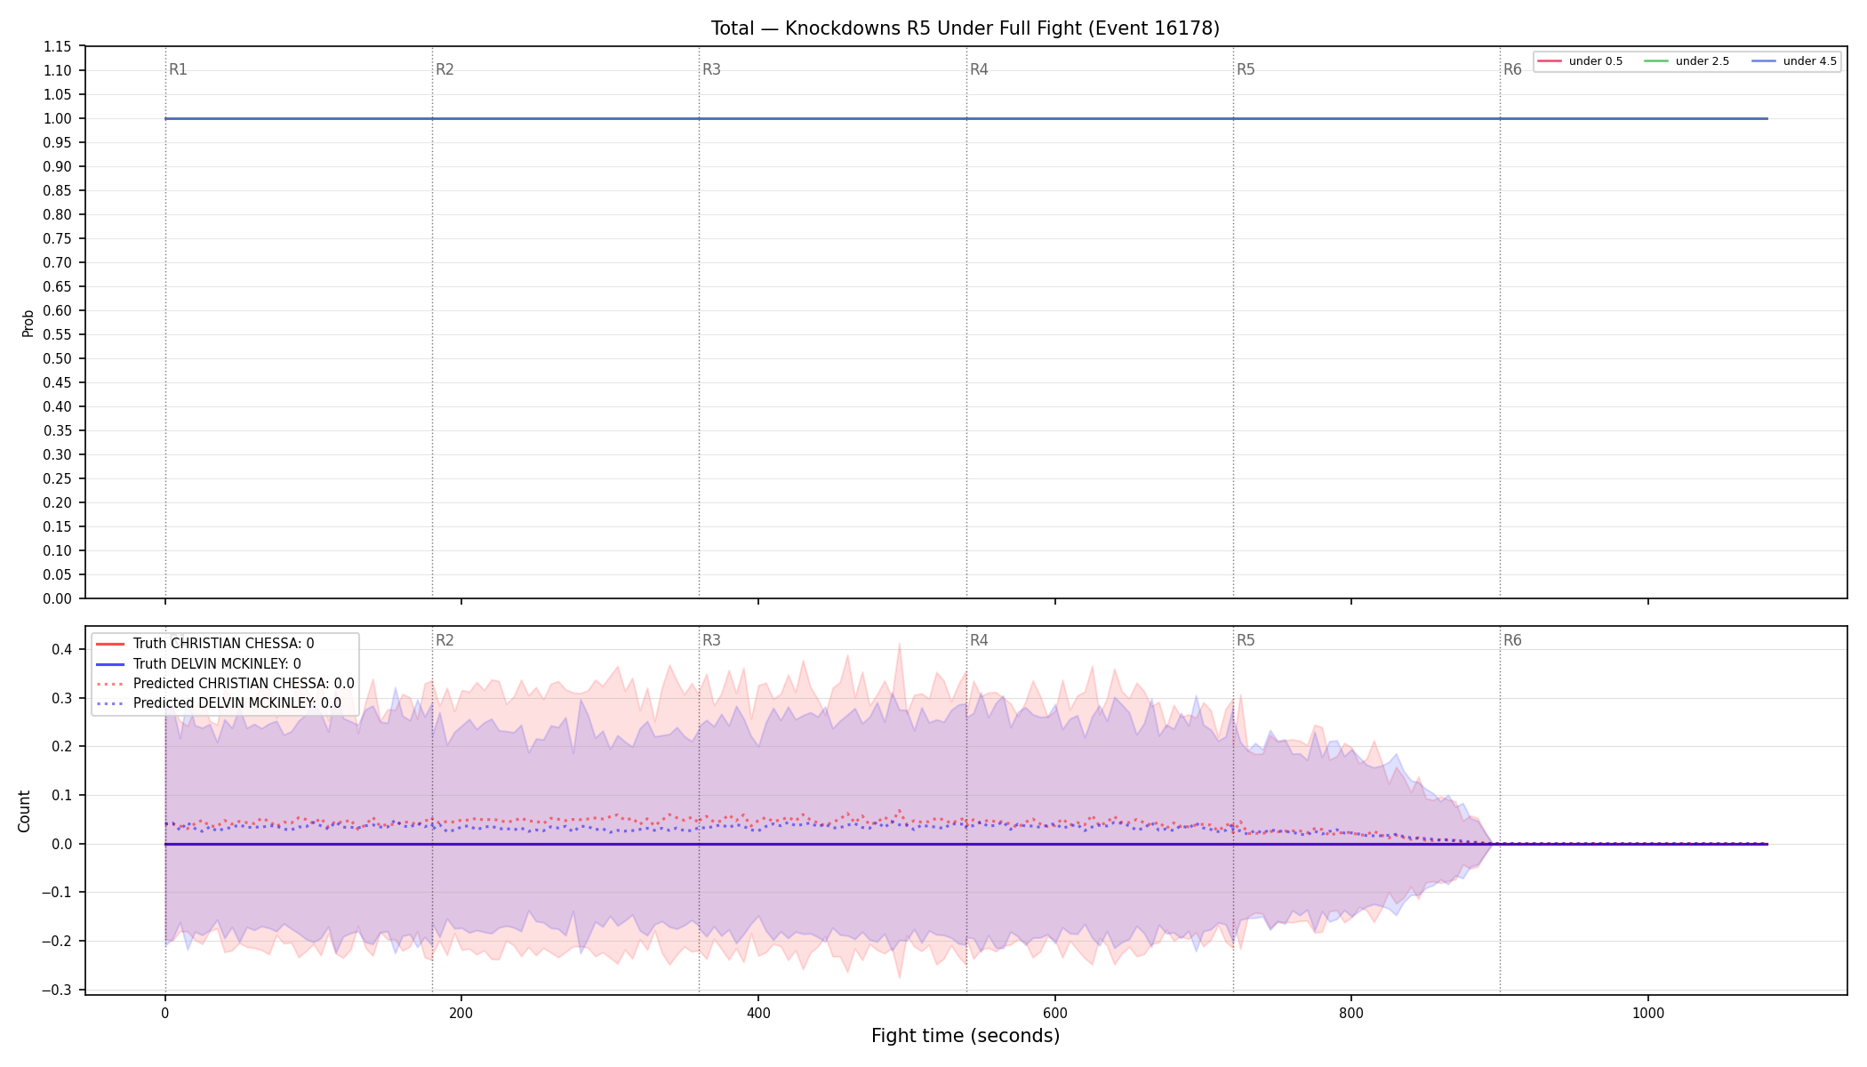
Task: Click the R5 round marker in bottom chart
Action: [1246, 640]
